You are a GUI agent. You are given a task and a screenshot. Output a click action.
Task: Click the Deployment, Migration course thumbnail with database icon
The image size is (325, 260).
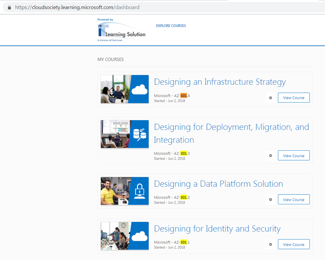pos(125,134)
